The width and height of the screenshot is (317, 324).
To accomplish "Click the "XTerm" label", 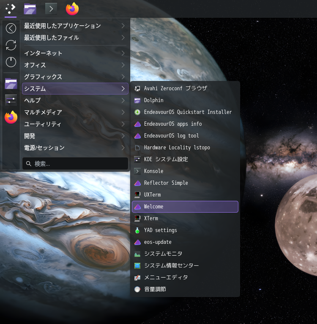I will (x=151, y=219).
